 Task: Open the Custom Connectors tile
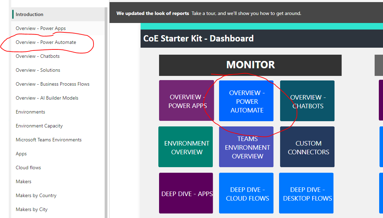pos(307,147)
